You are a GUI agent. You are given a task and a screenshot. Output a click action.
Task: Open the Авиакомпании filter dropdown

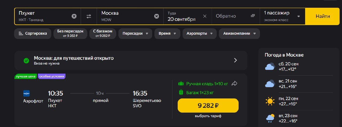coord(239,34)
